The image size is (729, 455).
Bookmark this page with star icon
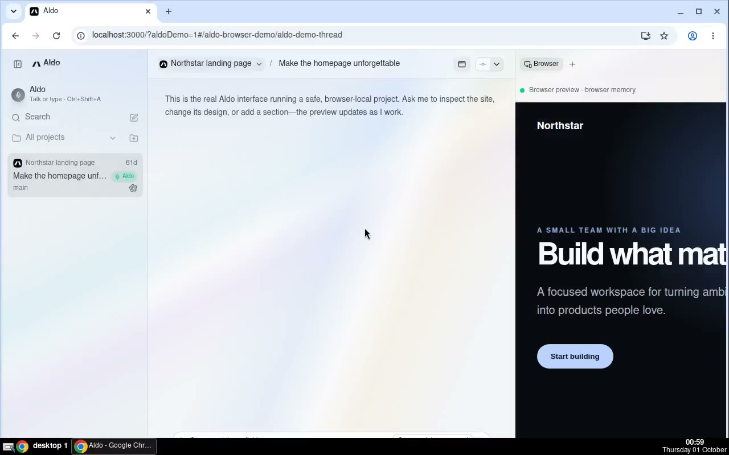tap(664, 35)
